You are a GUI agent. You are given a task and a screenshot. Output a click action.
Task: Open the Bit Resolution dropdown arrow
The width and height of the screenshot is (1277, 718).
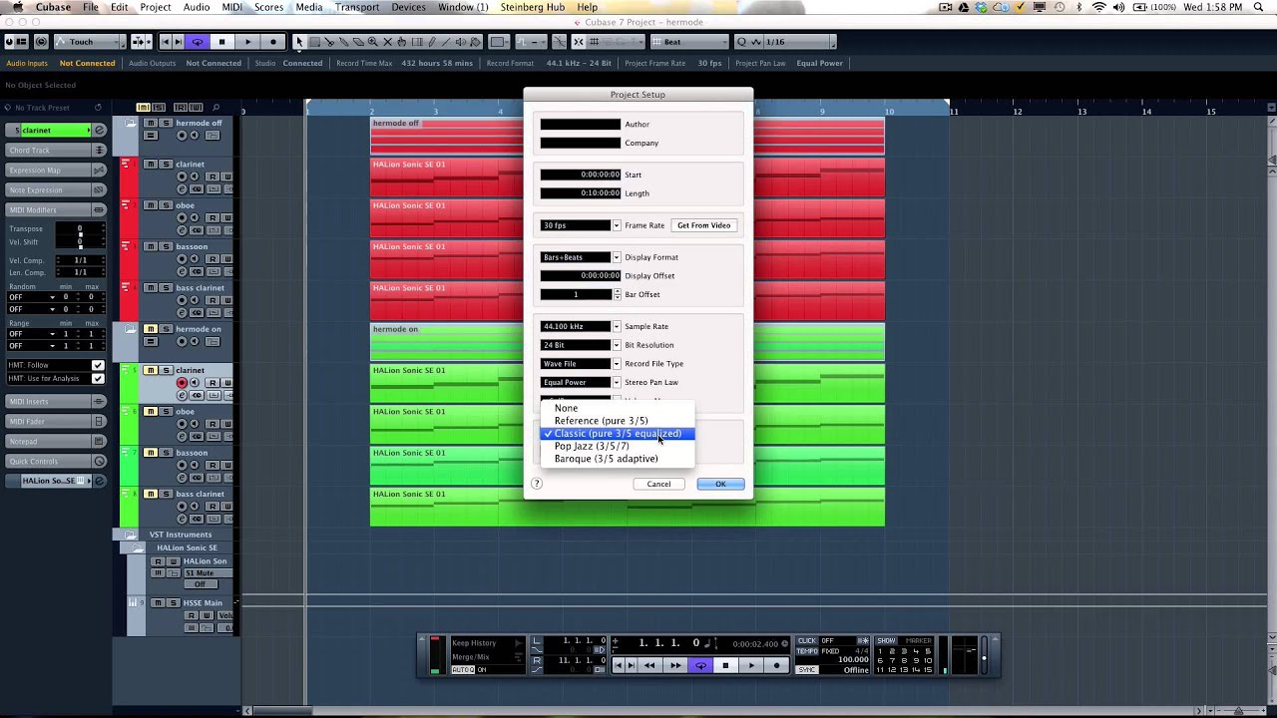(x=617, y=345)
